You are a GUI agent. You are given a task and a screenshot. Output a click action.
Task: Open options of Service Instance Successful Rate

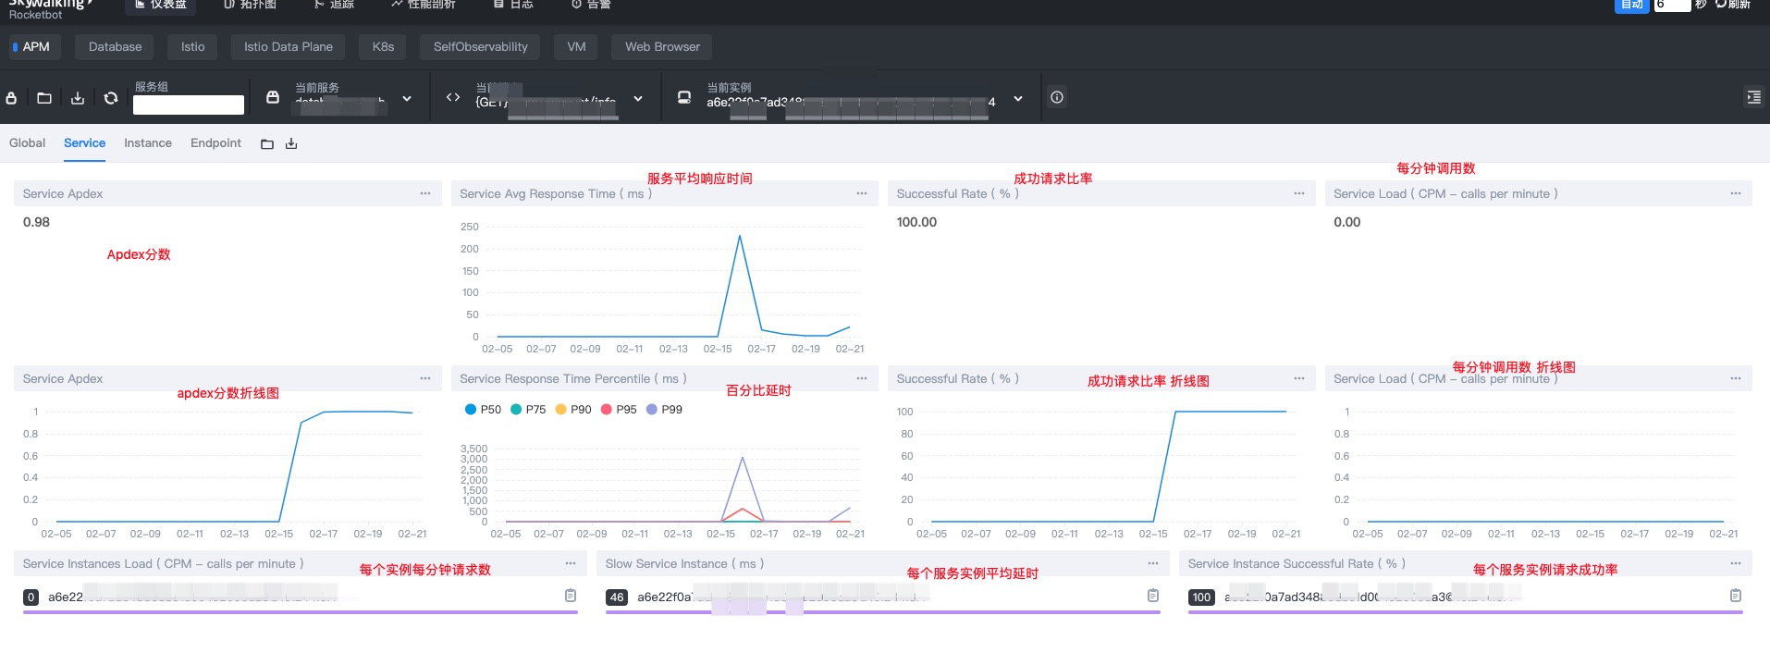point(1736,563)
